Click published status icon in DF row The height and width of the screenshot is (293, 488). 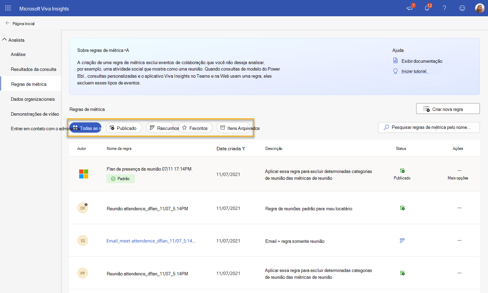coord(402,208)
